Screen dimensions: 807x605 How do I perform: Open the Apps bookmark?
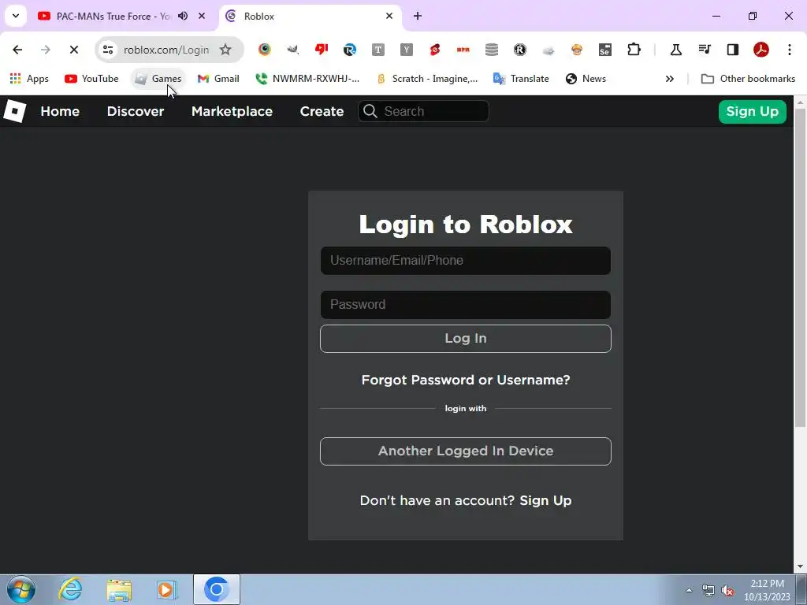click(29, 79)
